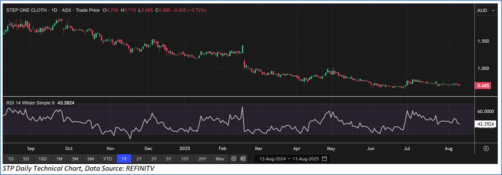Switch to 10D time range
This screenshot has height=175, width=502.
(42, 159)
